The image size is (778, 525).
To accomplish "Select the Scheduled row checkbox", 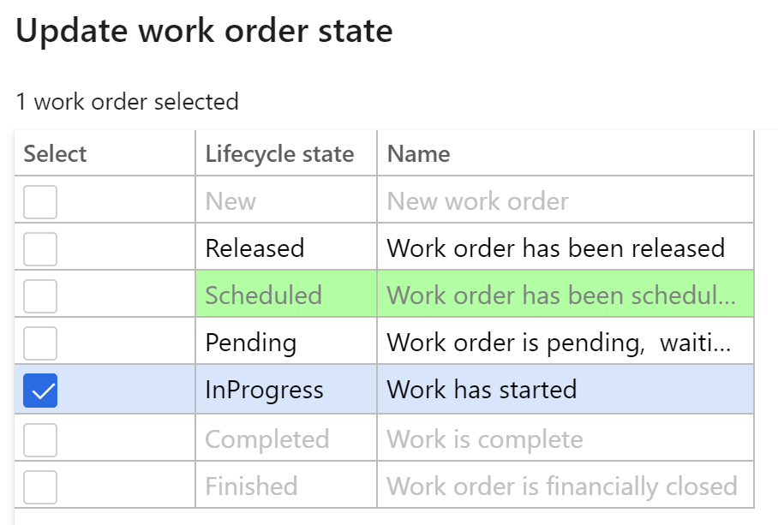I will pyautogui.click(x=40, y=296).
